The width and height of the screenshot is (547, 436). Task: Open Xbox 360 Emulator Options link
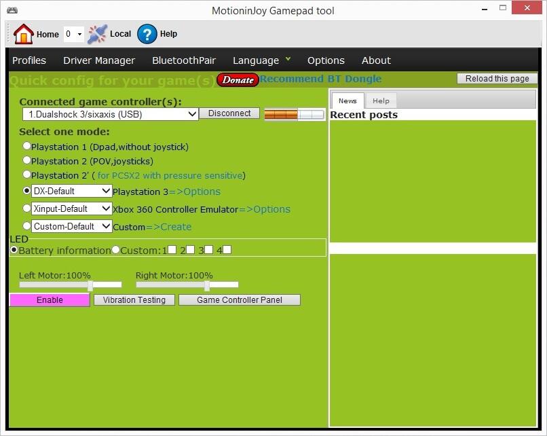click(x=265, y=209)
